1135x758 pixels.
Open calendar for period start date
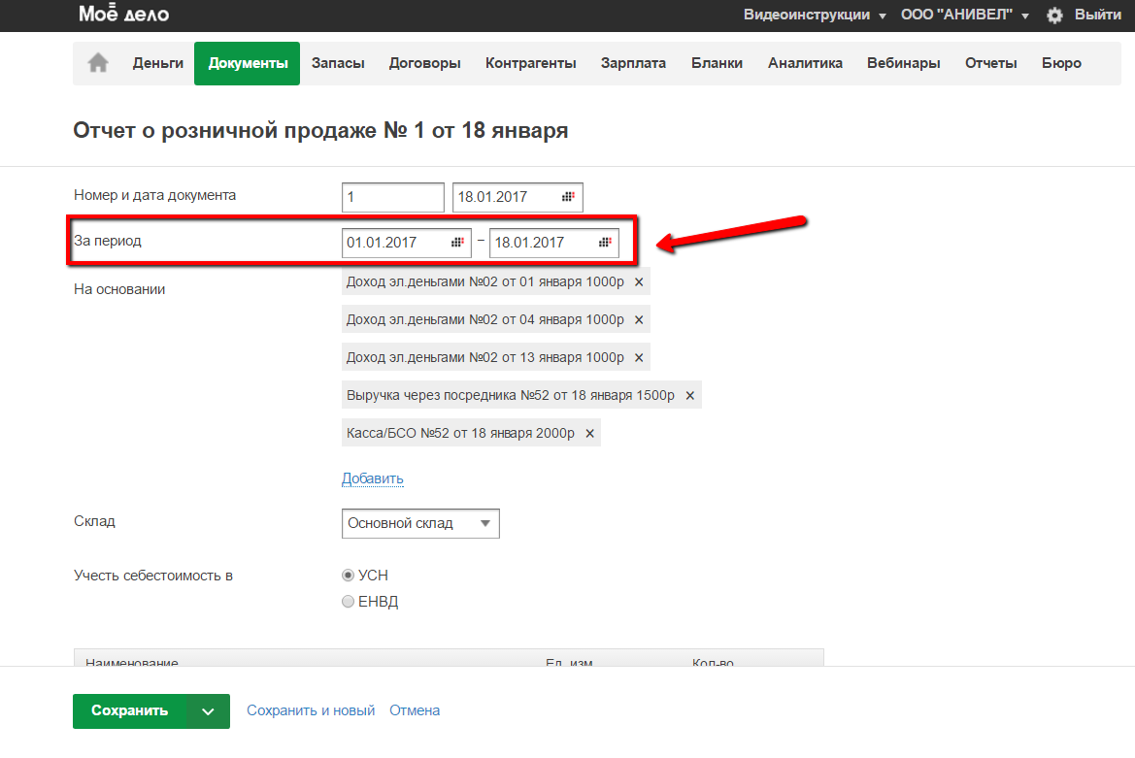click(457, 243)
